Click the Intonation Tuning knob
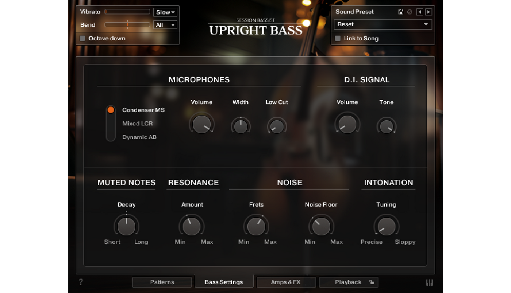Screen dimensions: 511x293 click(x=386, y=226)
